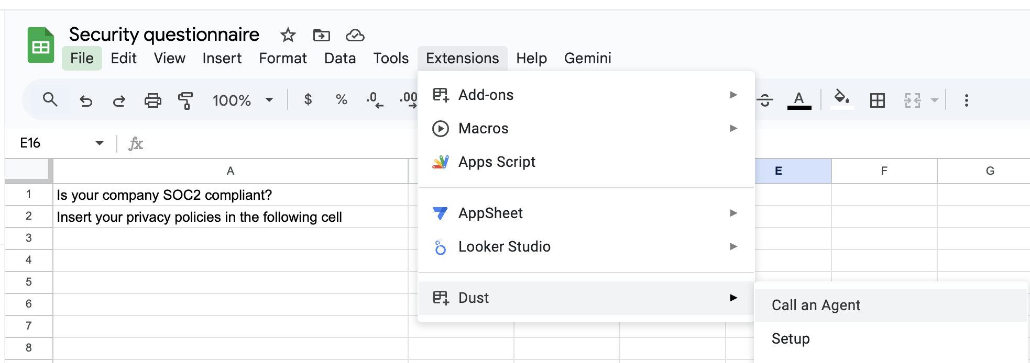Choose Call an Agent

891,305
